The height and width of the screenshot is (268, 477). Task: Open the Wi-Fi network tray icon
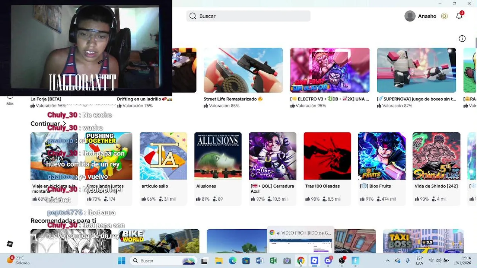pyautogui.click(x=431, y=261)
